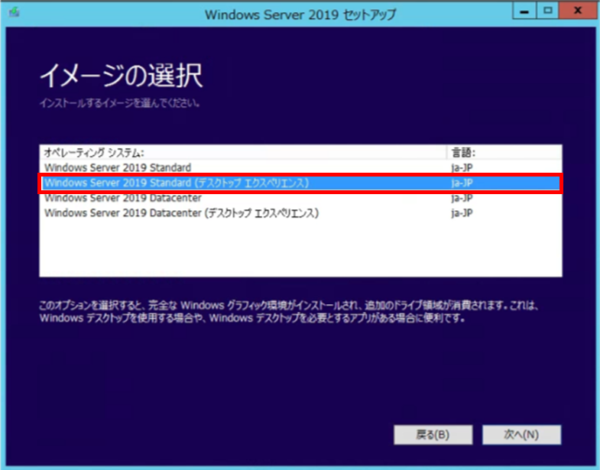Choose Windows Server 2019 Datacenter core row
Screen dimensions: 600x470
[300, 198]
